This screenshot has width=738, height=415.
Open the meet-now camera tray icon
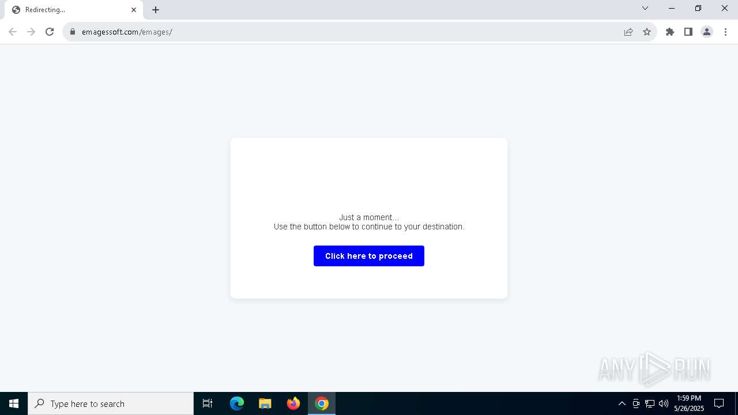tap(636, 403)
